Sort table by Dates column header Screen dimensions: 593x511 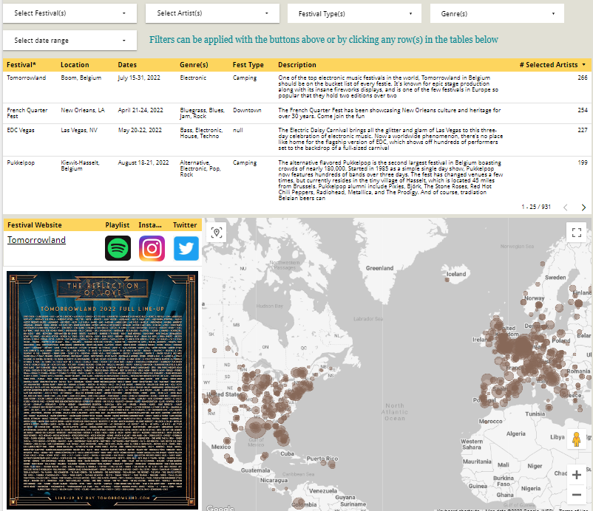pyautogui.click(x=127, y=65)
